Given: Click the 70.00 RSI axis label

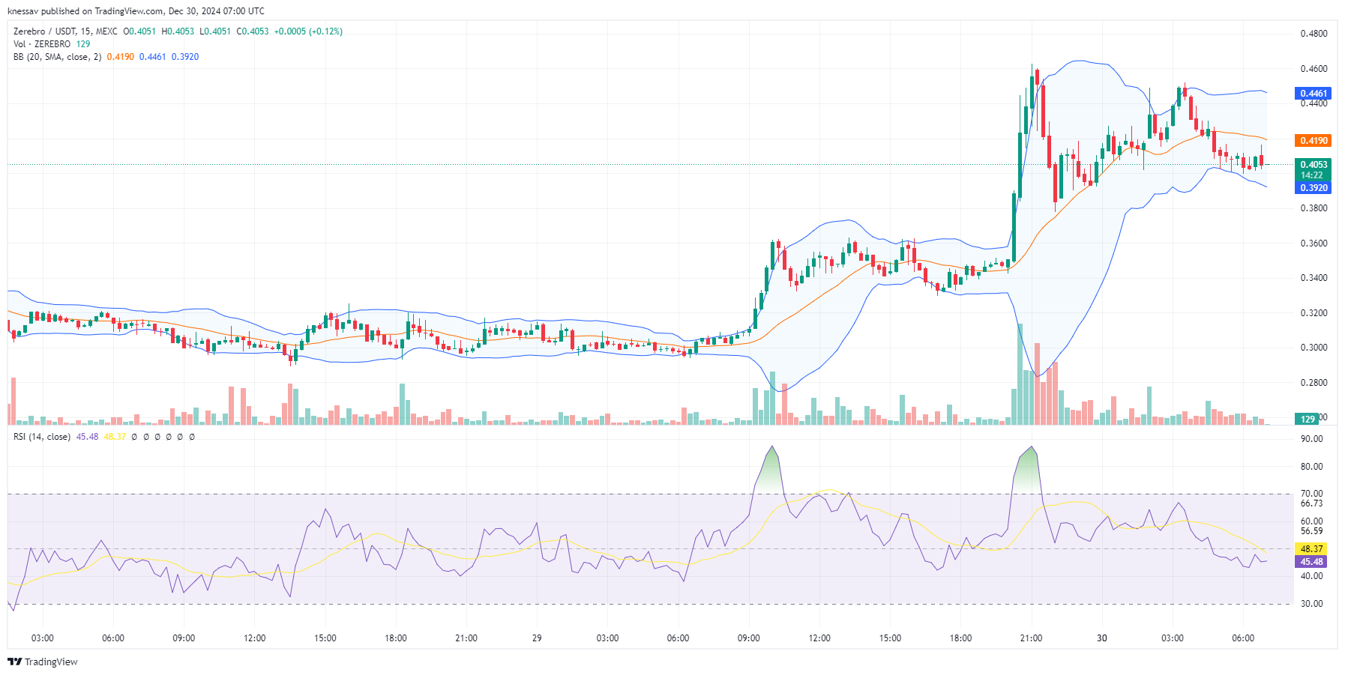Looking at the screenshot, I should pyautogui.click(x=1311, y=494).
